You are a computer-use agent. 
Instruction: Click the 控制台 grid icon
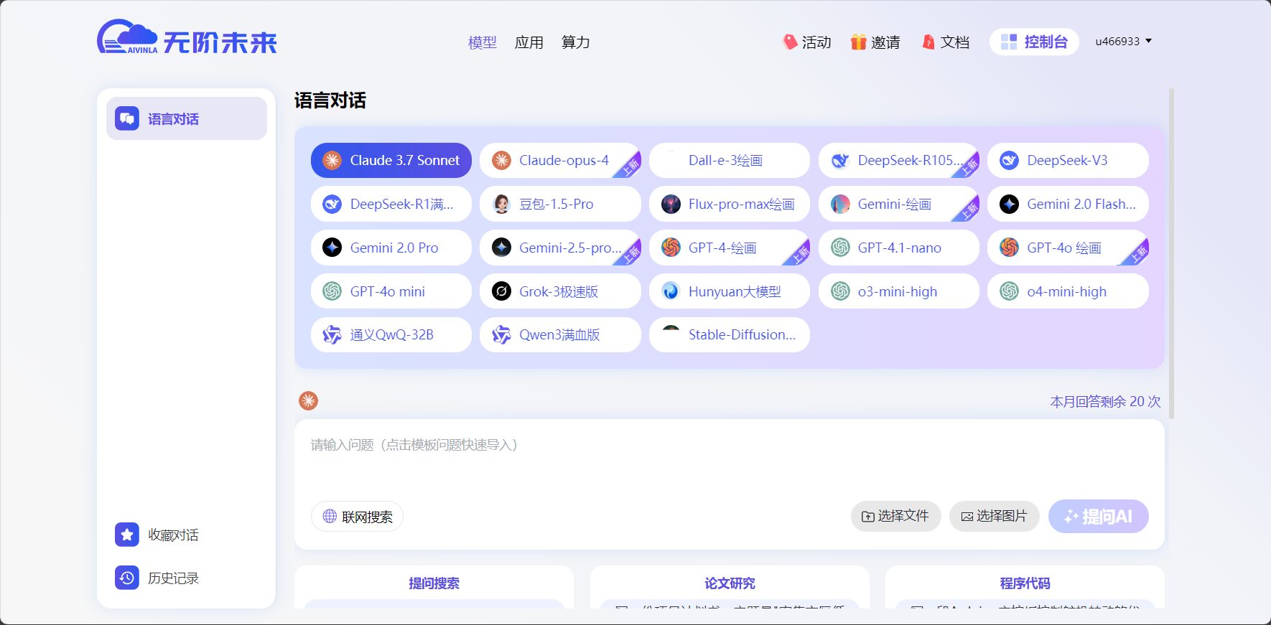pos(1009,42)
